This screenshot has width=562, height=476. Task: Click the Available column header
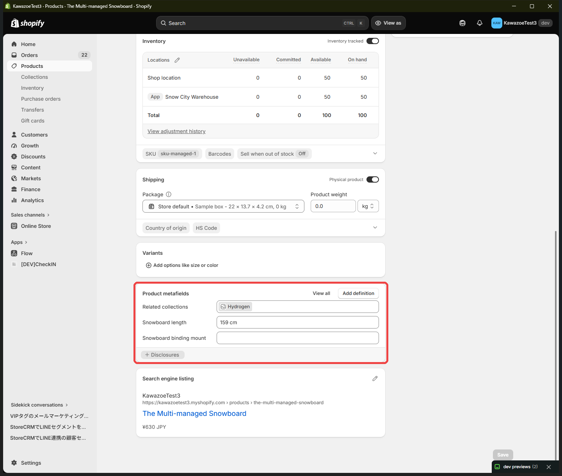321,60
